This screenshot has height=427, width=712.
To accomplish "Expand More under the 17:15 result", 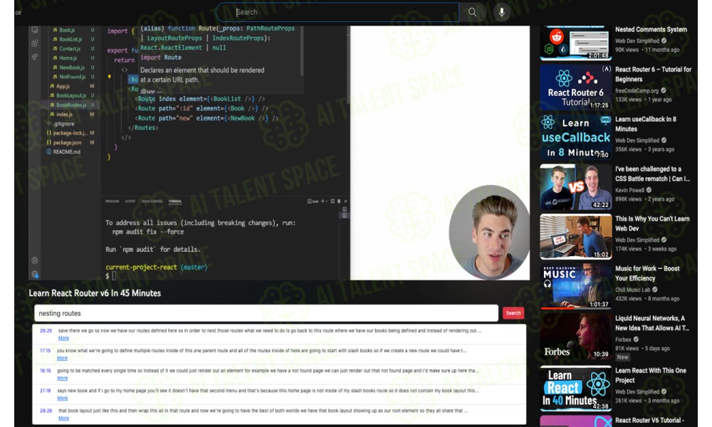I will pos(62,358).
